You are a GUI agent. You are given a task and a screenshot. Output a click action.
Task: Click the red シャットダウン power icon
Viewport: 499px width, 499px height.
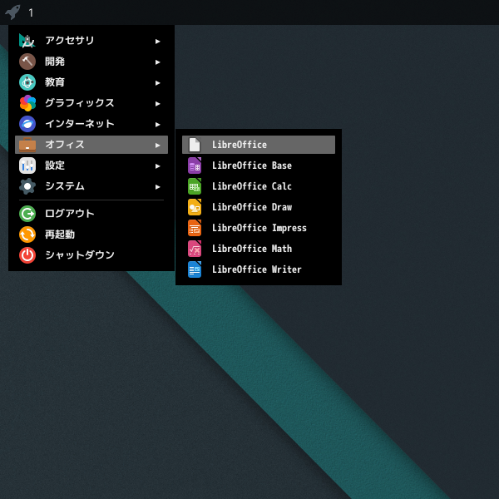[27, 255]
